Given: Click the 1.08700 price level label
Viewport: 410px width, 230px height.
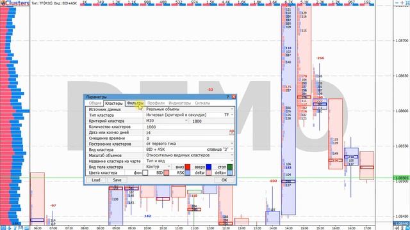Looking at the screenshot, I should 402,41.
